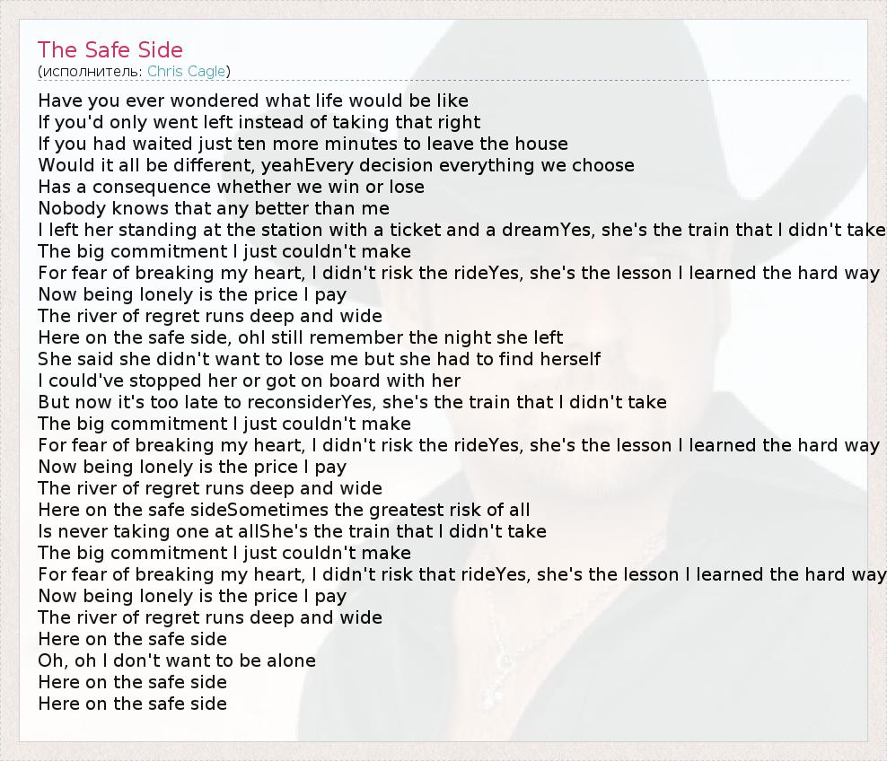Viewport: 887px width, 761px height.
Task: Click the line I could've stopped her
Action: point(249,380)
